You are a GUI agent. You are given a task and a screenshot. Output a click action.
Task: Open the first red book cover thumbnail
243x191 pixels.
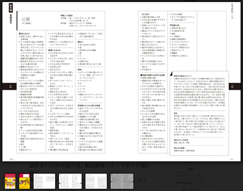click(10, 181)
